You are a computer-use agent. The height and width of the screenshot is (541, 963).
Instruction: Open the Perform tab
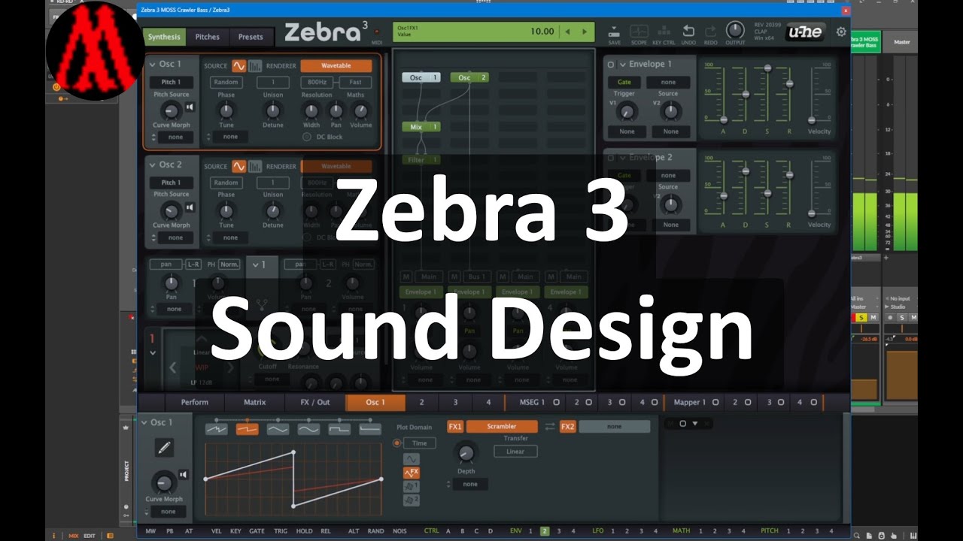pyautogui.click(x=194, y=402)
